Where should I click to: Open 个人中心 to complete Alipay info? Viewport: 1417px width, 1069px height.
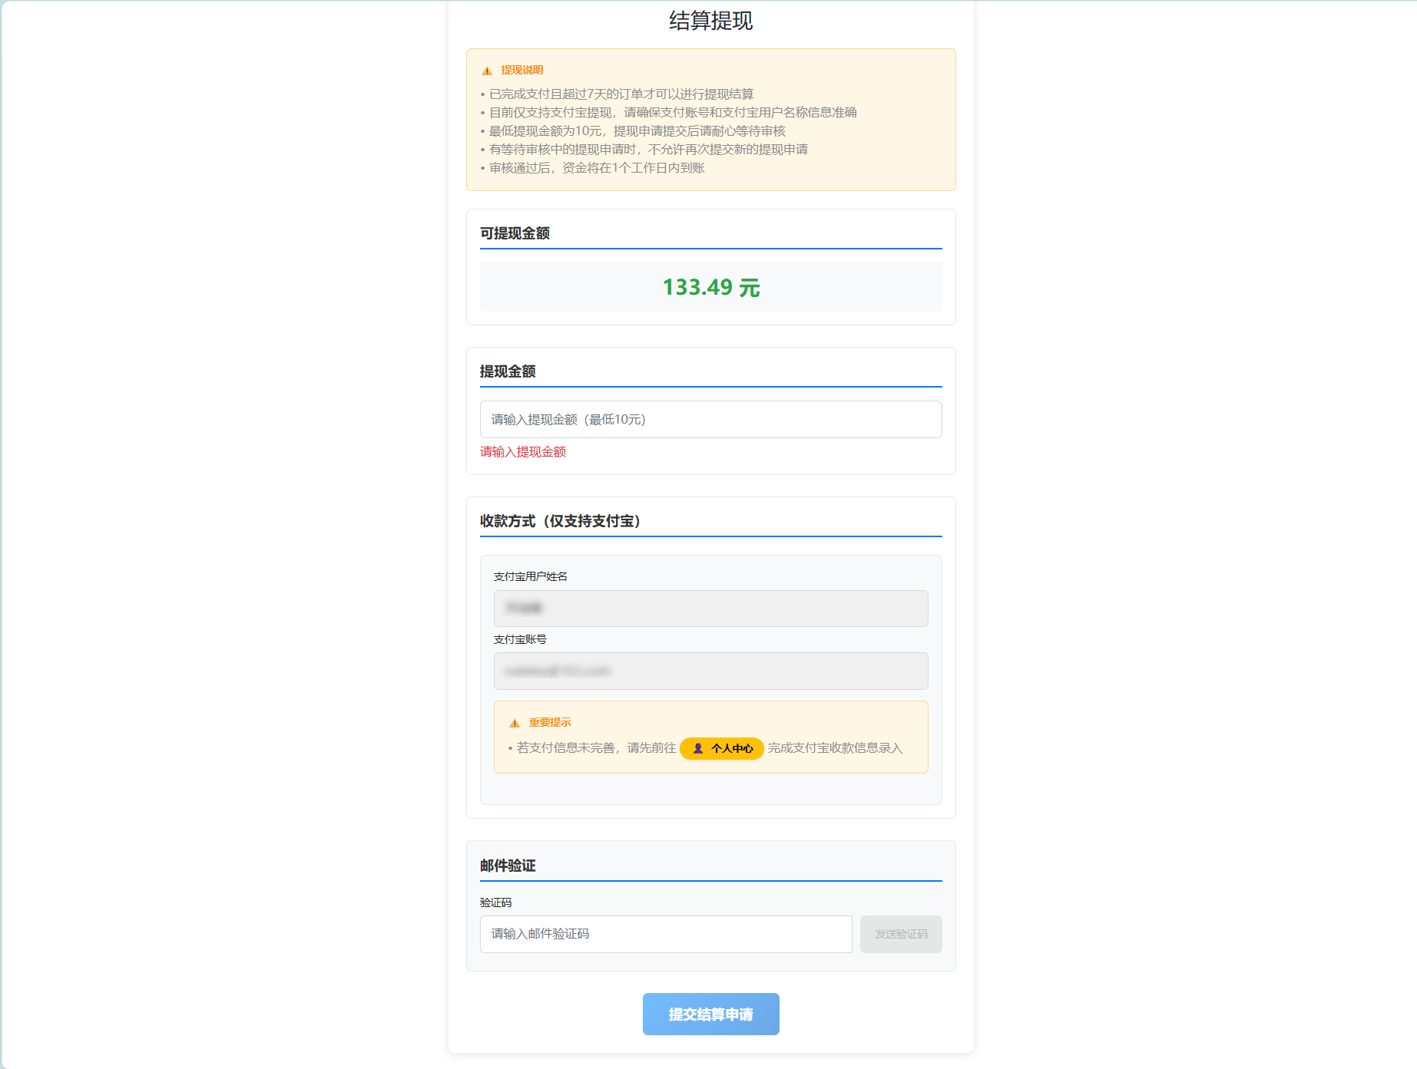click(722, 748)
